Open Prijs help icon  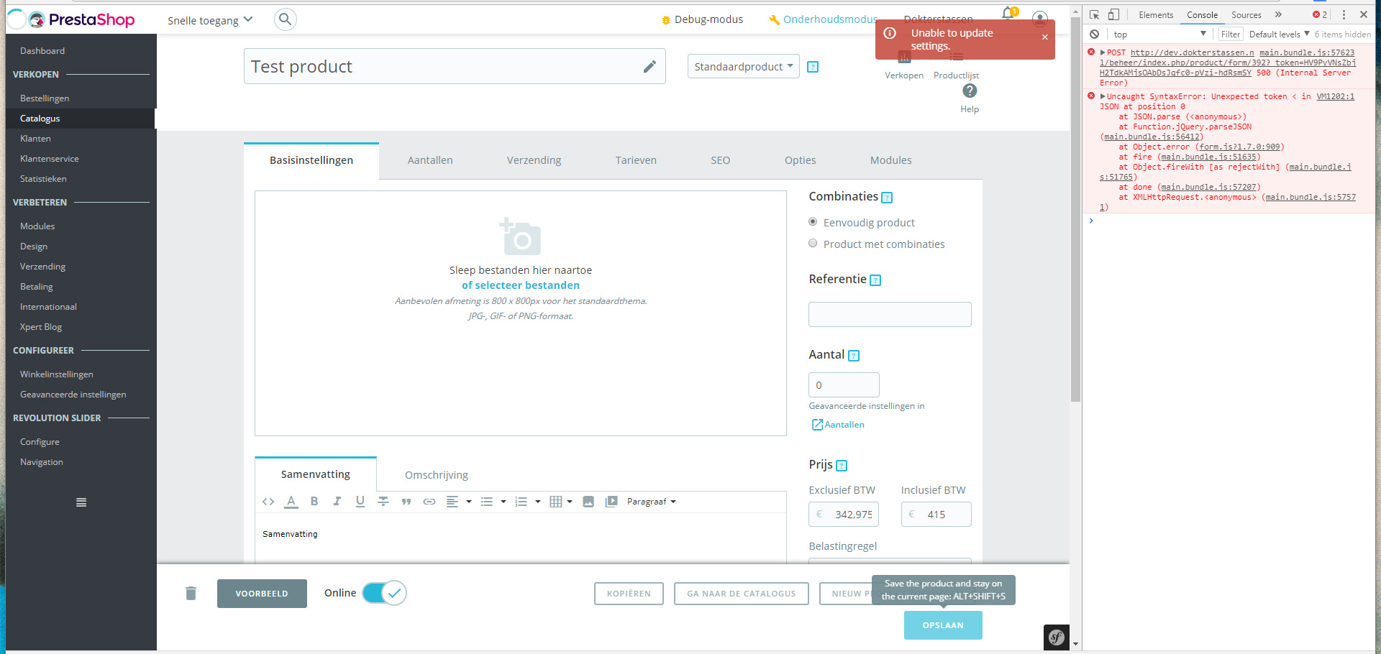click(842, 466)
